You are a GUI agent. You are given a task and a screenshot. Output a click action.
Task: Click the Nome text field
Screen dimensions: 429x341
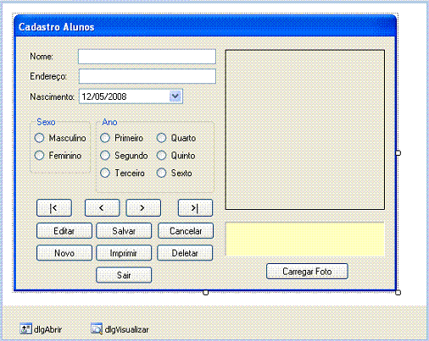coord(147,57)
